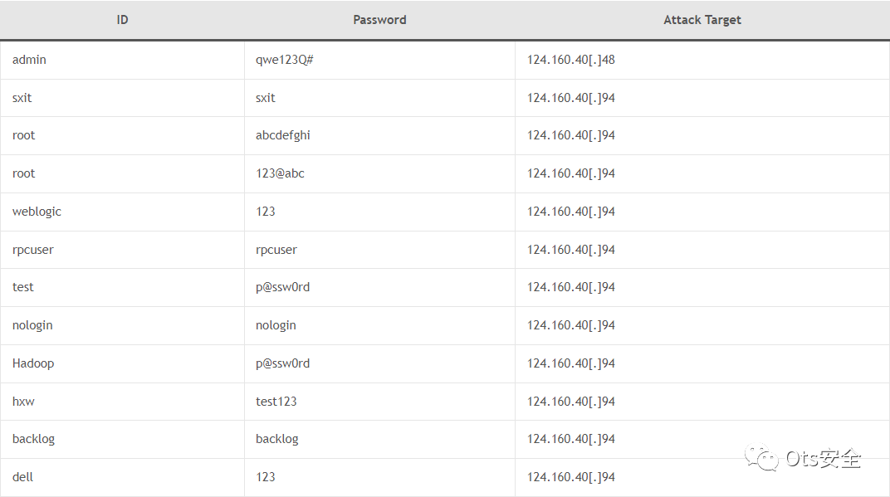Click the Hadoop ID cell
890x497 pixels.
[x=33, y=363]
